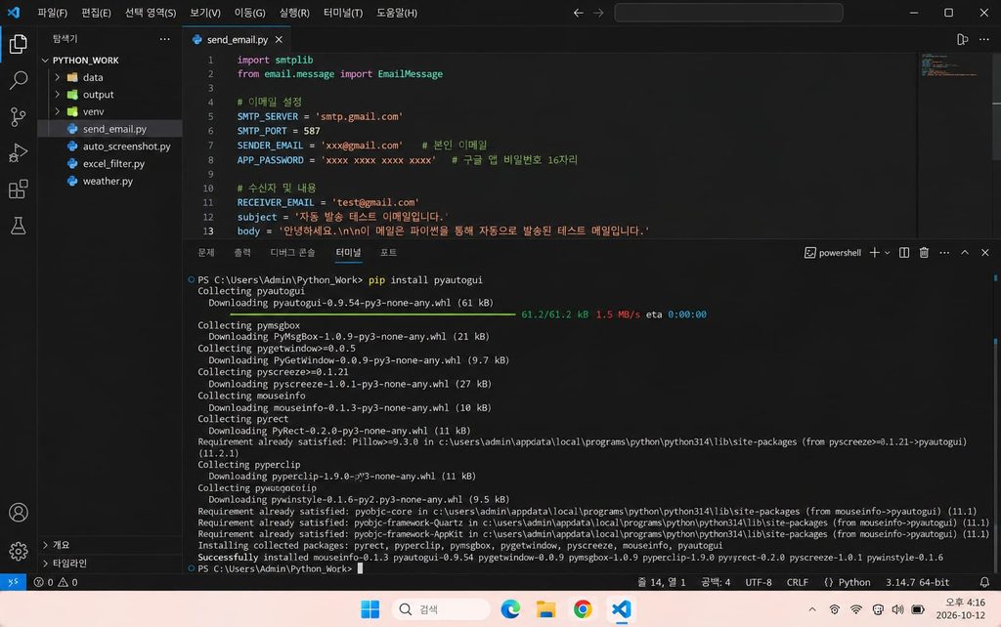Image resolution: width=1001 pixels, height=627 pixels.
Task: Close the terminal panel
Action: [985, 253]
